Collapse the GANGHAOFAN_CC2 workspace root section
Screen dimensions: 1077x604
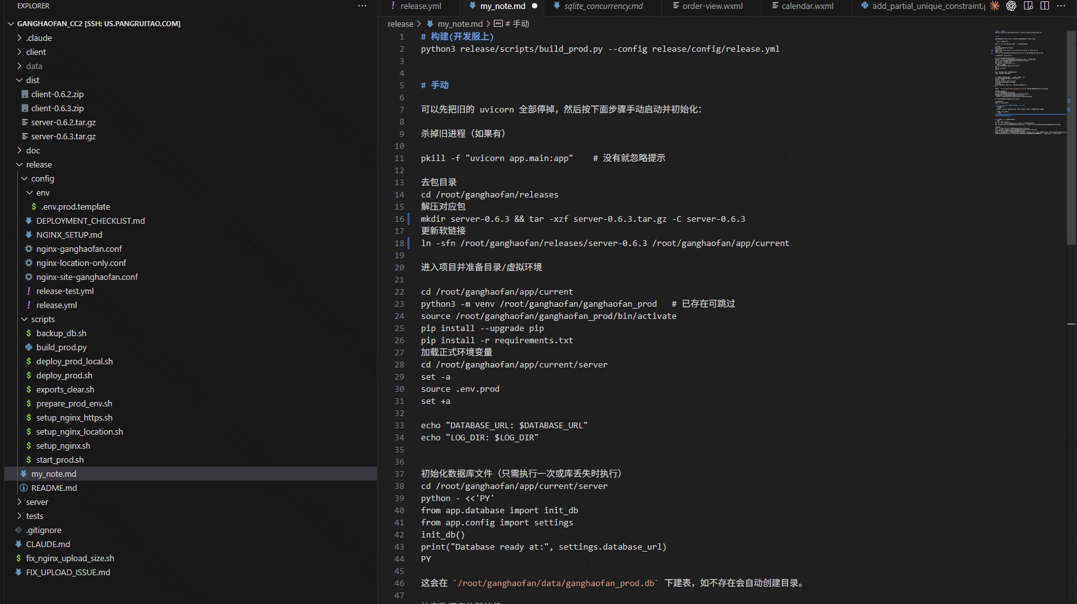[x=11, y=24]
